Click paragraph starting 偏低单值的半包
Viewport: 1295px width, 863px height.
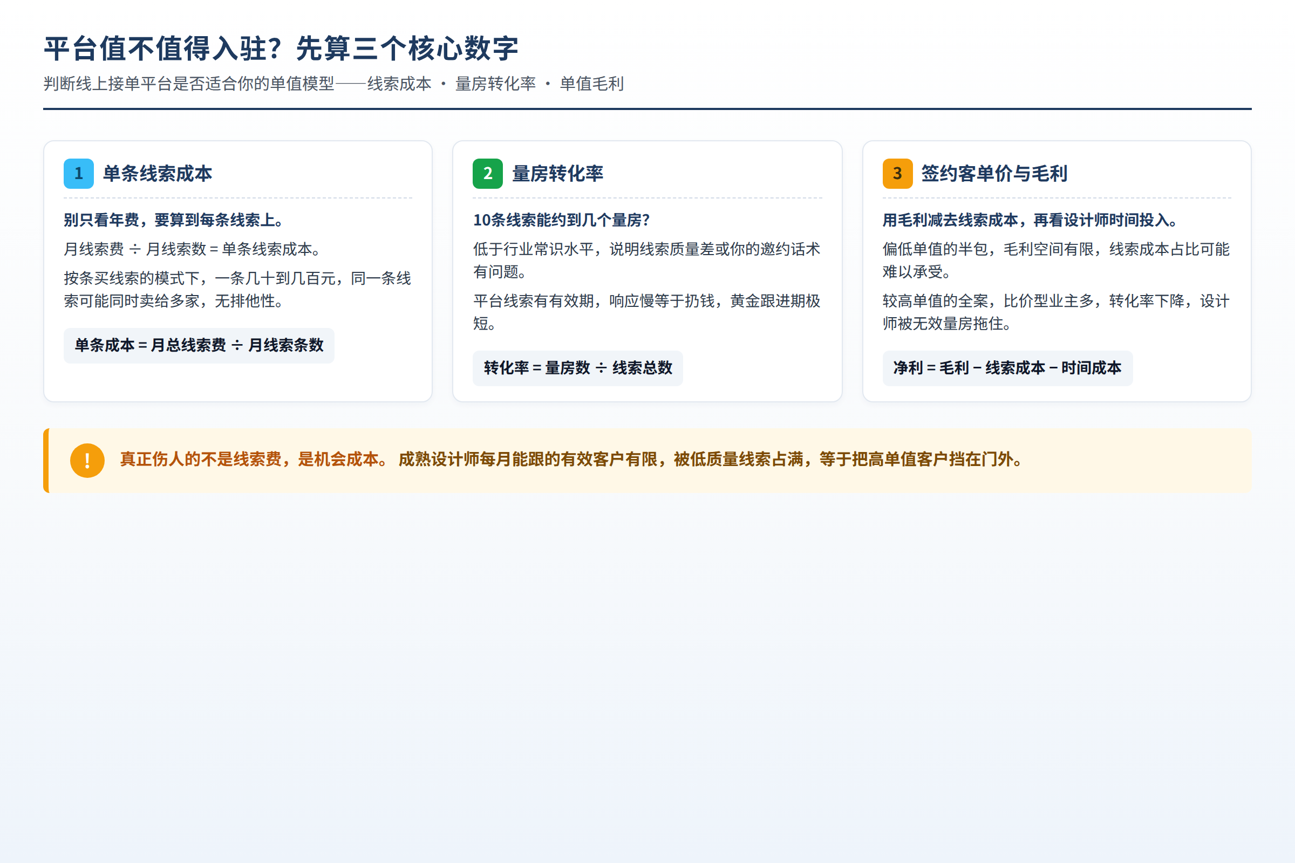click(1056, 261)
